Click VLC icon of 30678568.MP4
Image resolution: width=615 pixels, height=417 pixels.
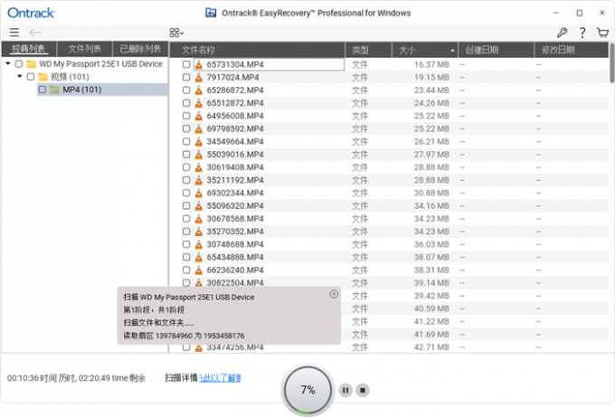(x=199, y=219)
